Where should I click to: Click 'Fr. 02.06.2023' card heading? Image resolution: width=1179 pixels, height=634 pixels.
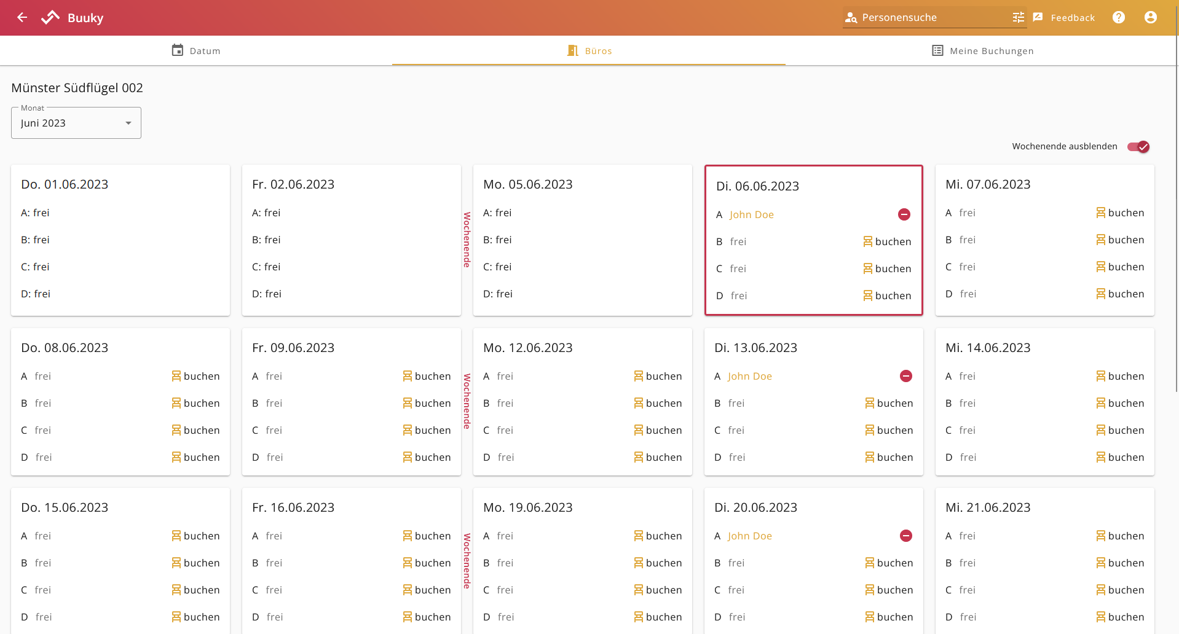point(293,184)
